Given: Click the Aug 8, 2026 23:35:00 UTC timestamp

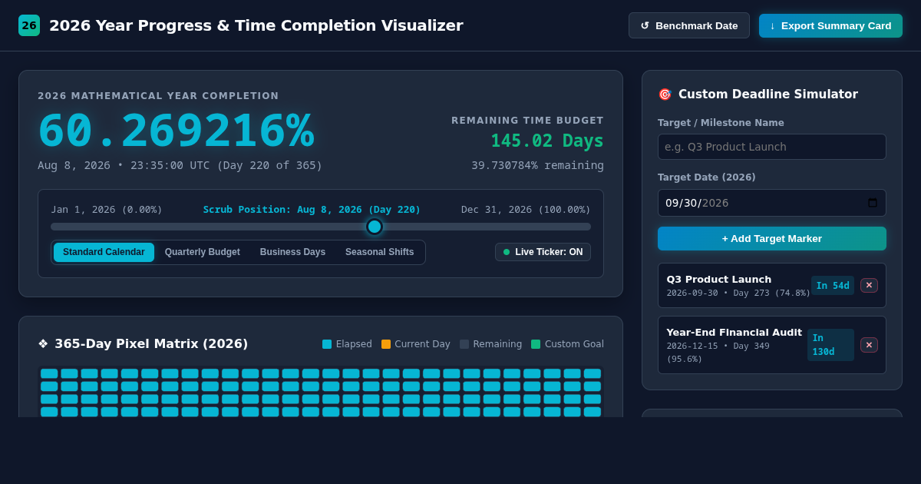Looking at the screenshot, I should click(x=180, y=165).
